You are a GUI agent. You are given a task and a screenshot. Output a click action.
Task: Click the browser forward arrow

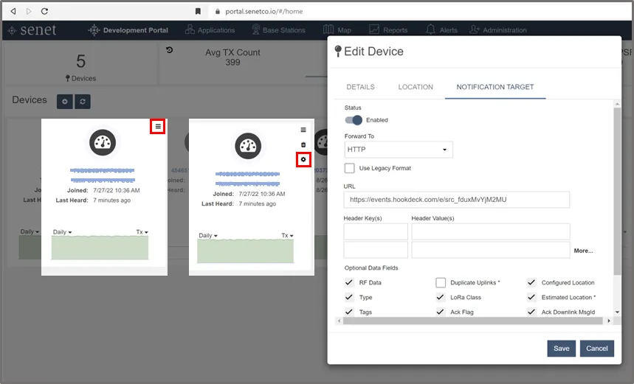click(x=29, y=11)
